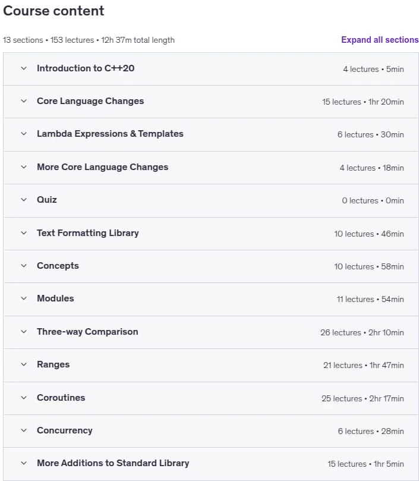Image resolution: width=419 pixels, height=481 pixels.
Task: Click chevron beside Lambda Expressions & Templates
Action: 24,134
